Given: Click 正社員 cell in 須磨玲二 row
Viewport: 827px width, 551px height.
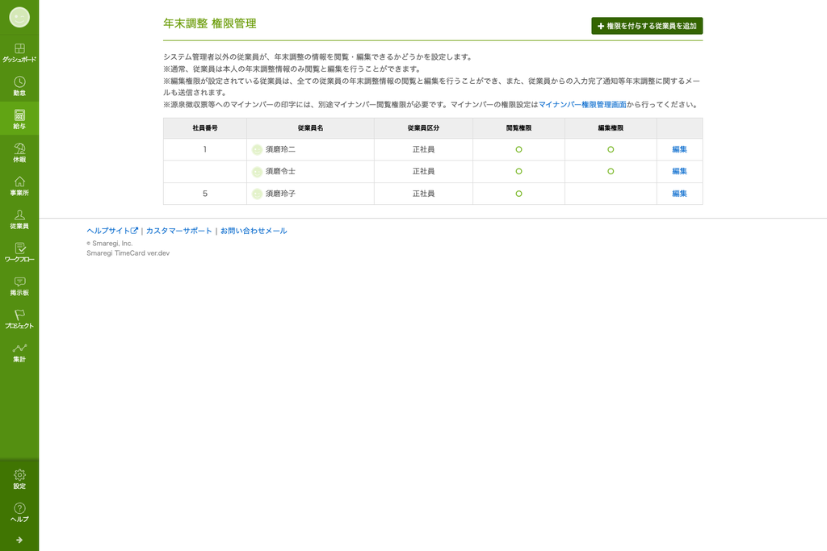Looking at the screenshot, I should [x=423, y=149].
